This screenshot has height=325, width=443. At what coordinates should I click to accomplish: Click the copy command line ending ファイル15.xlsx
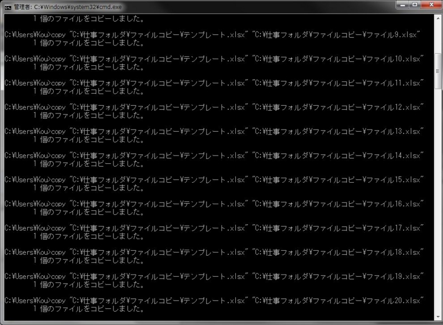[x=214, y=179]
